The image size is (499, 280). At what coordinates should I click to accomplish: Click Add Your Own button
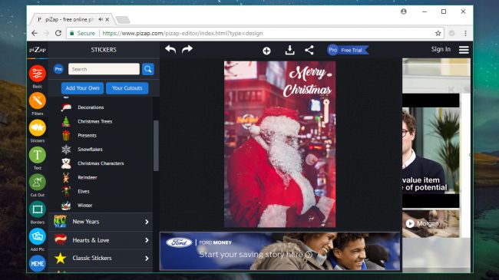click(82, 88)
